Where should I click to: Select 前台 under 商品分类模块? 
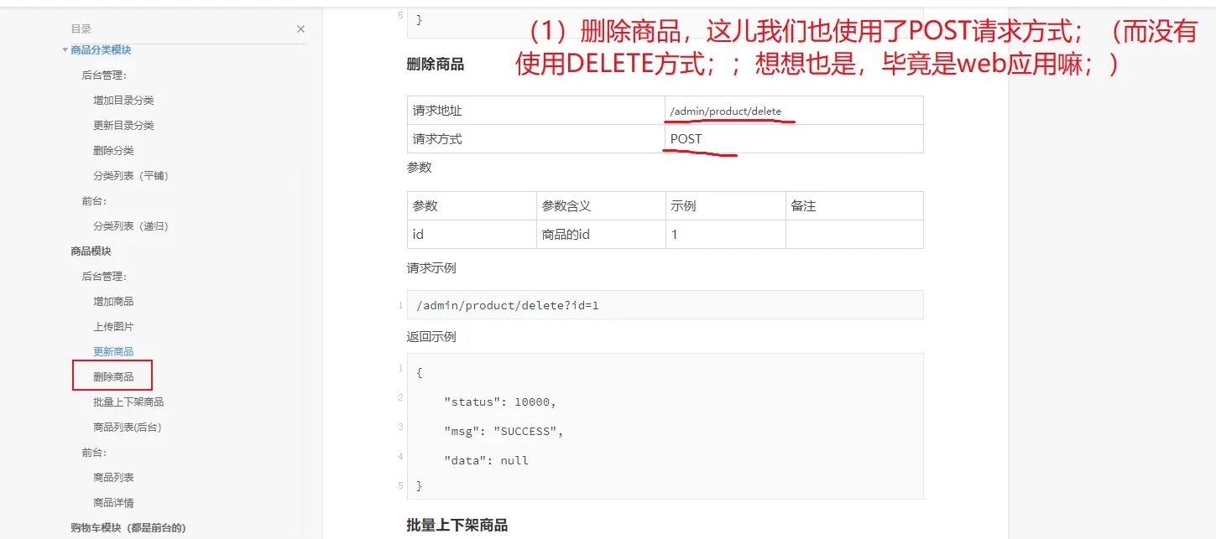[x=94, y=201]
